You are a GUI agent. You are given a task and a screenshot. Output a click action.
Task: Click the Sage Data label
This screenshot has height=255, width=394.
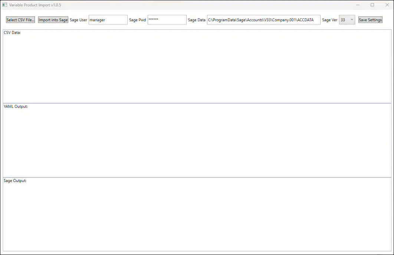coord(197,20)
